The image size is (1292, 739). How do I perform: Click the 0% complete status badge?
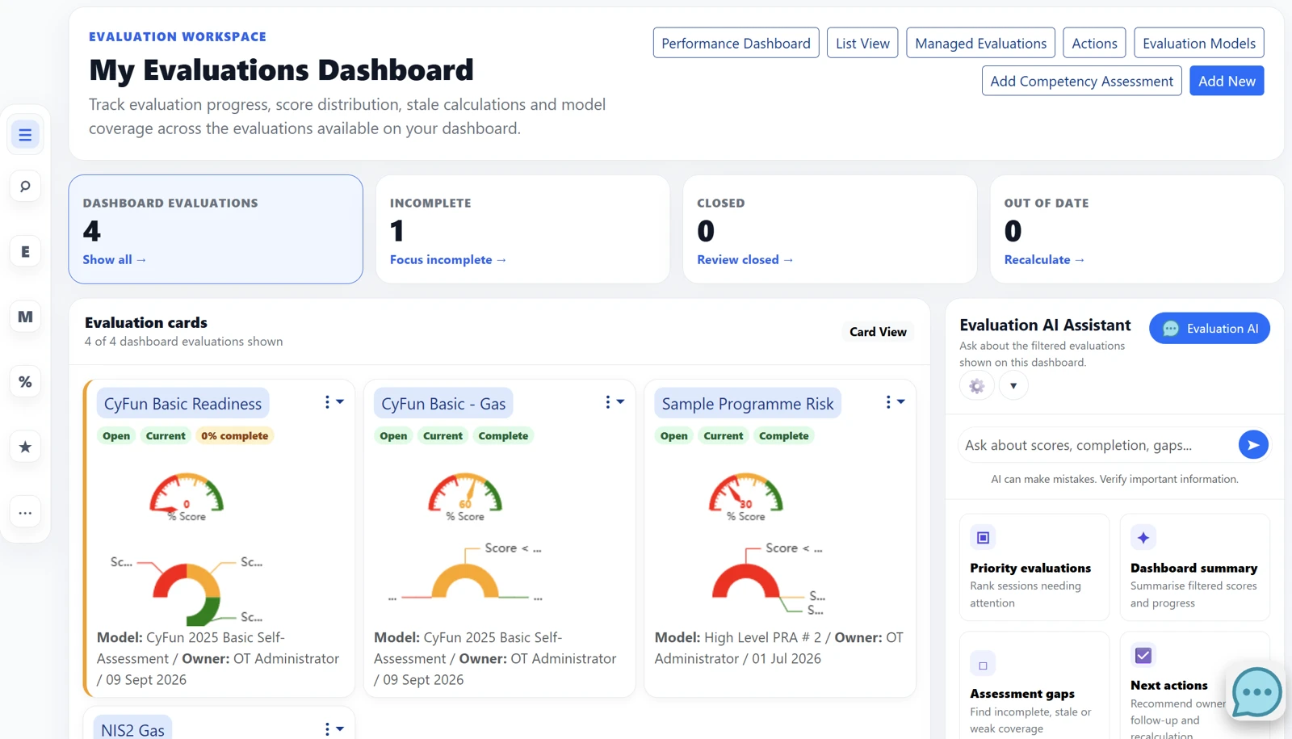[x=234, y=435]
